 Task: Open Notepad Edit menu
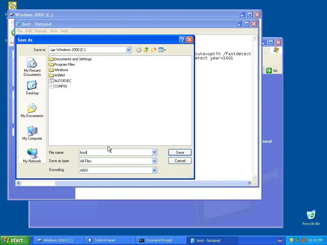coord(29,31)
